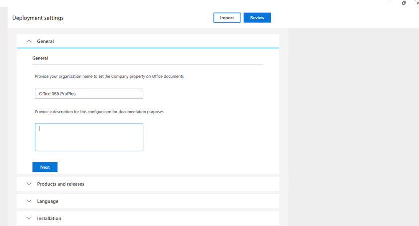Open the Review configuration button

pos(257,18)
